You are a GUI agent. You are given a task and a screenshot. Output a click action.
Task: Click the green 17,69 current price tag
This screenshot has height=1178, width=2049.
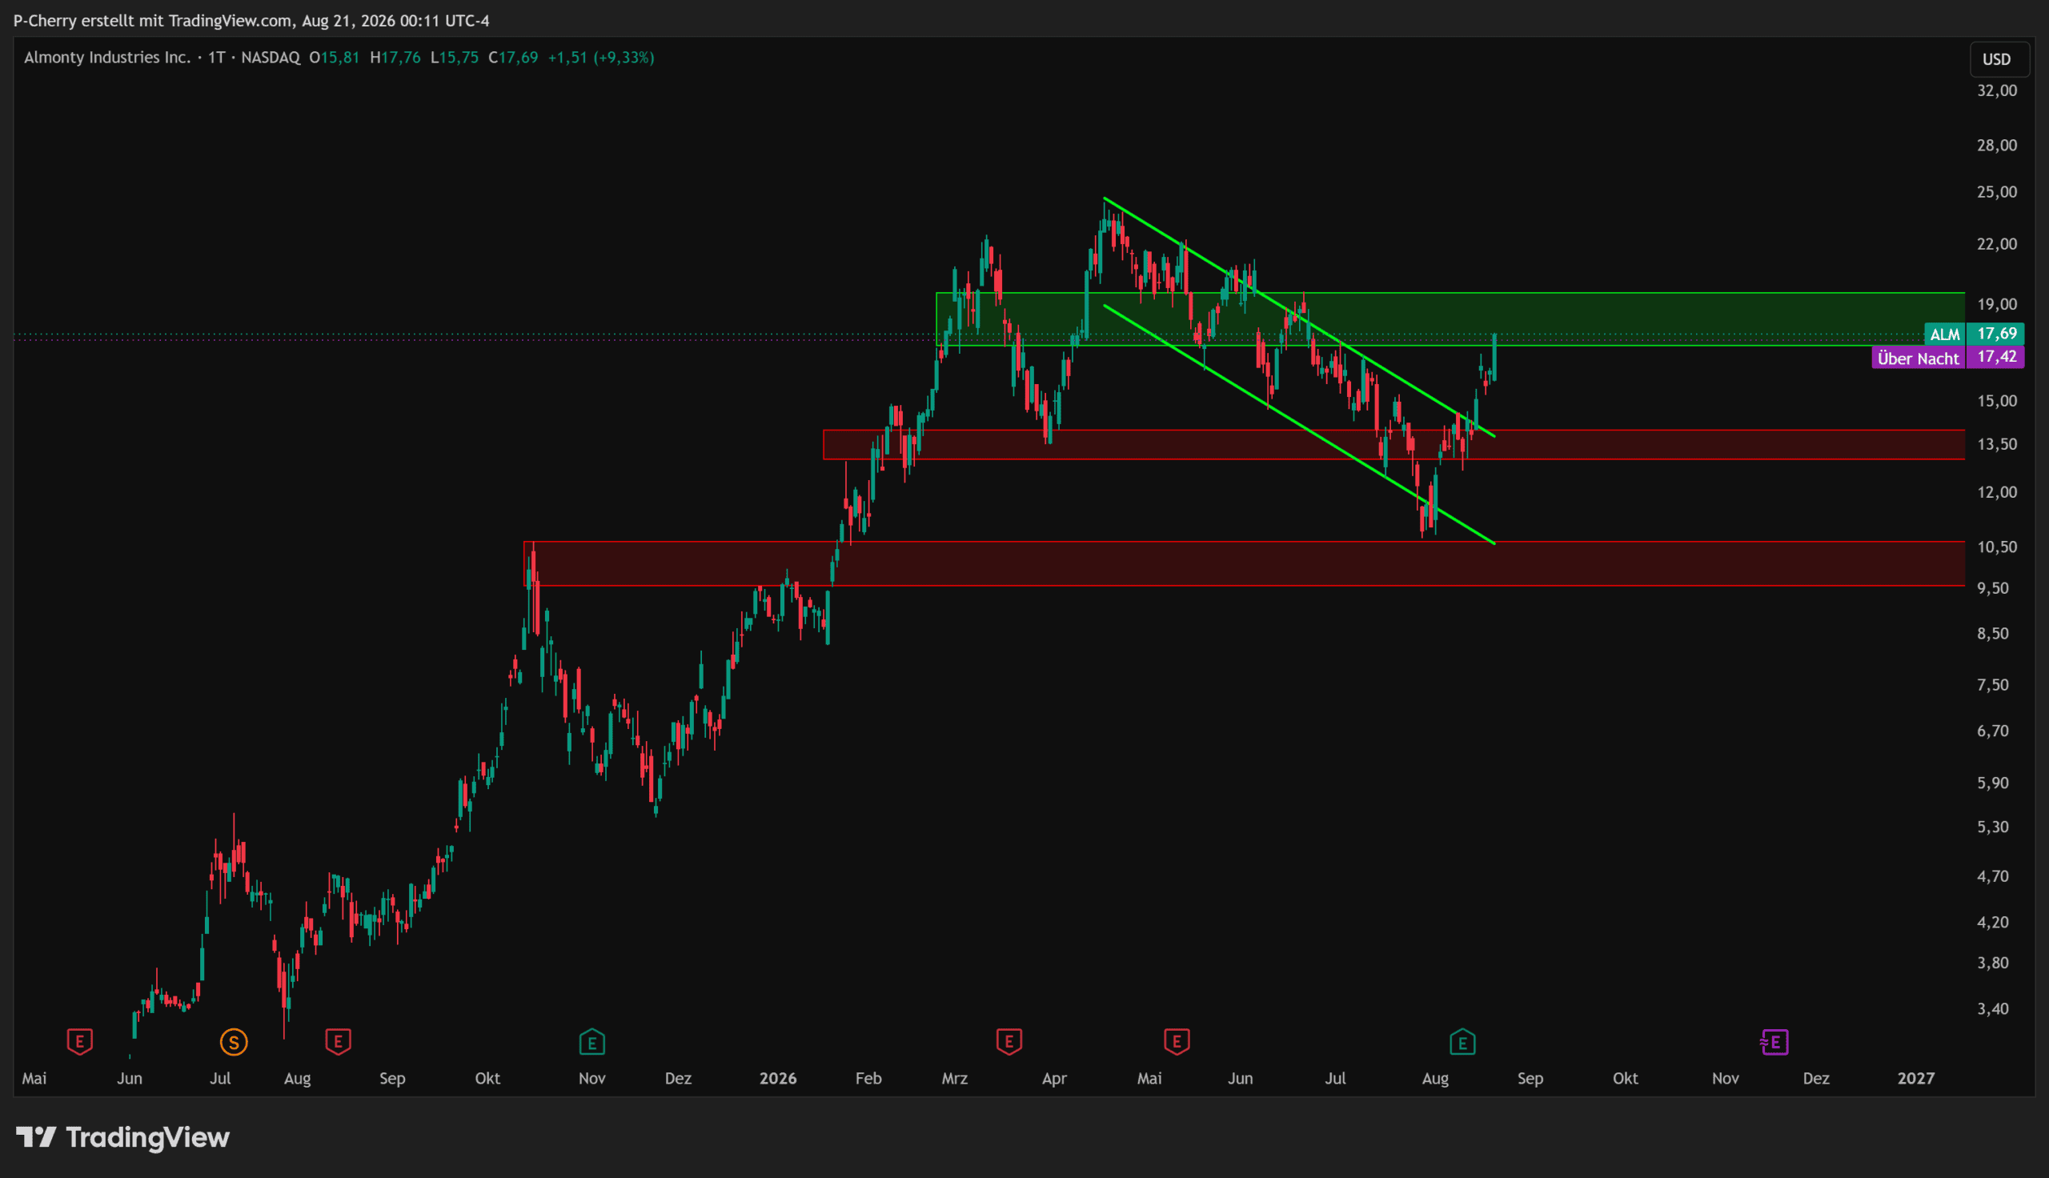point(1996,334)
